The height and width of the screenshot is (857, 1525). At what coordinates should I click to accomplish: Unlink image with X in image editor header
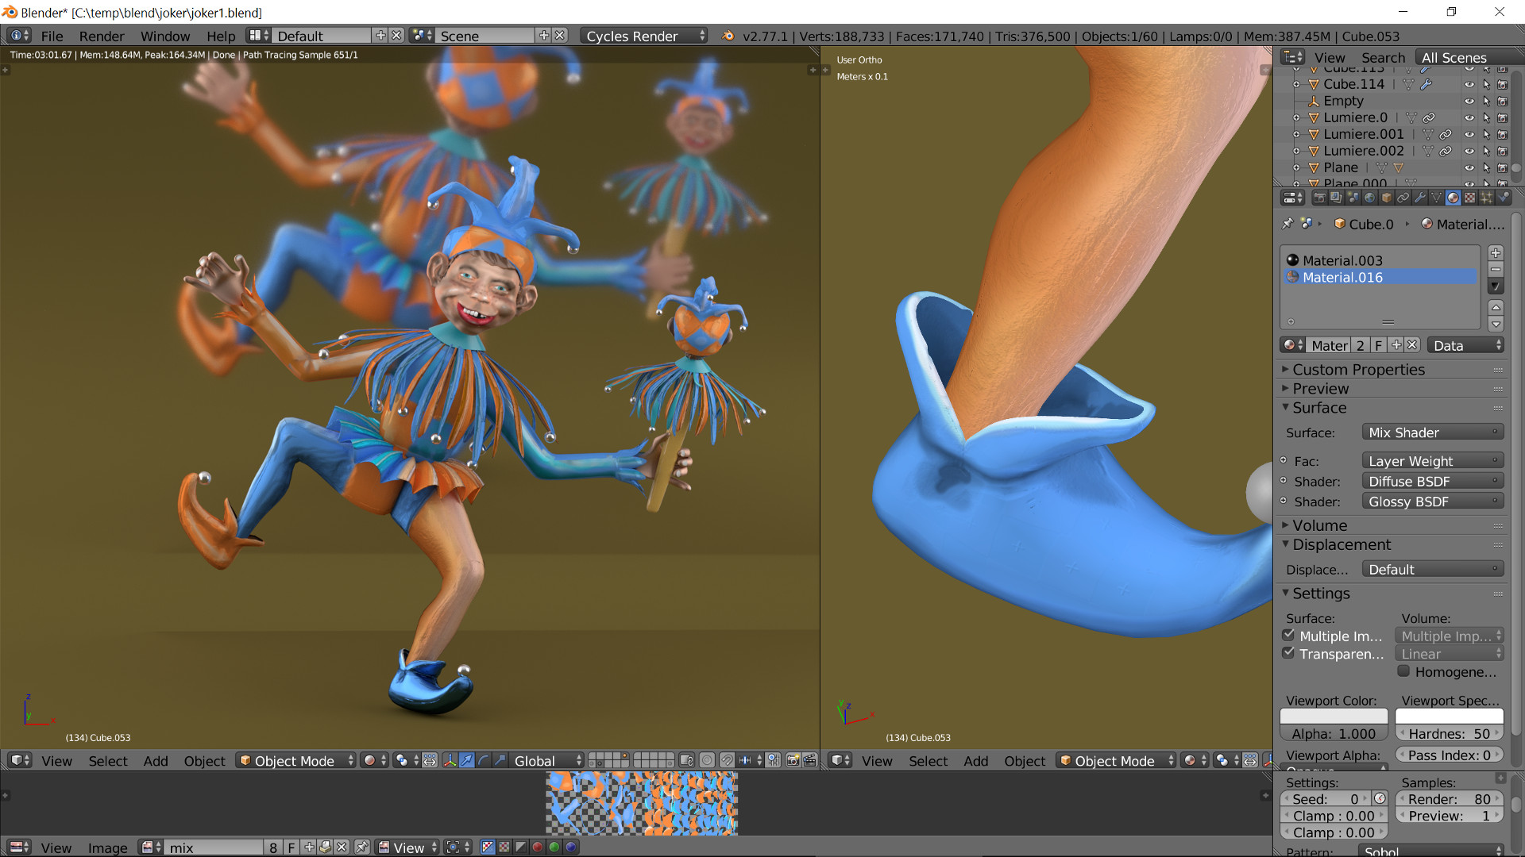click(x=342, y=847)
